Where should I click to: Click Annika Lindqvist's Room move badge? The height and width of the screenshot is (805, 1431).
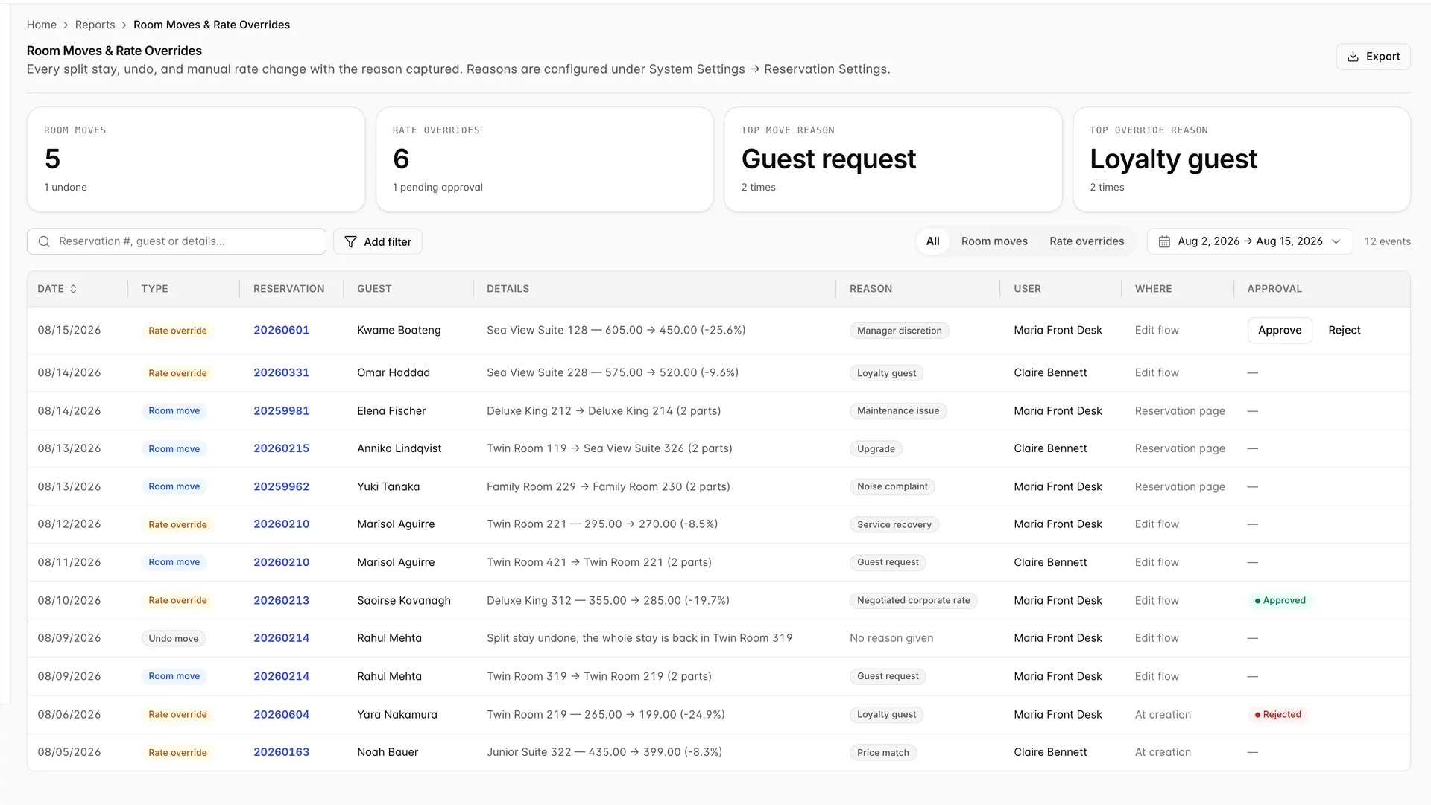pyautogui.click(x=174, y=449)
